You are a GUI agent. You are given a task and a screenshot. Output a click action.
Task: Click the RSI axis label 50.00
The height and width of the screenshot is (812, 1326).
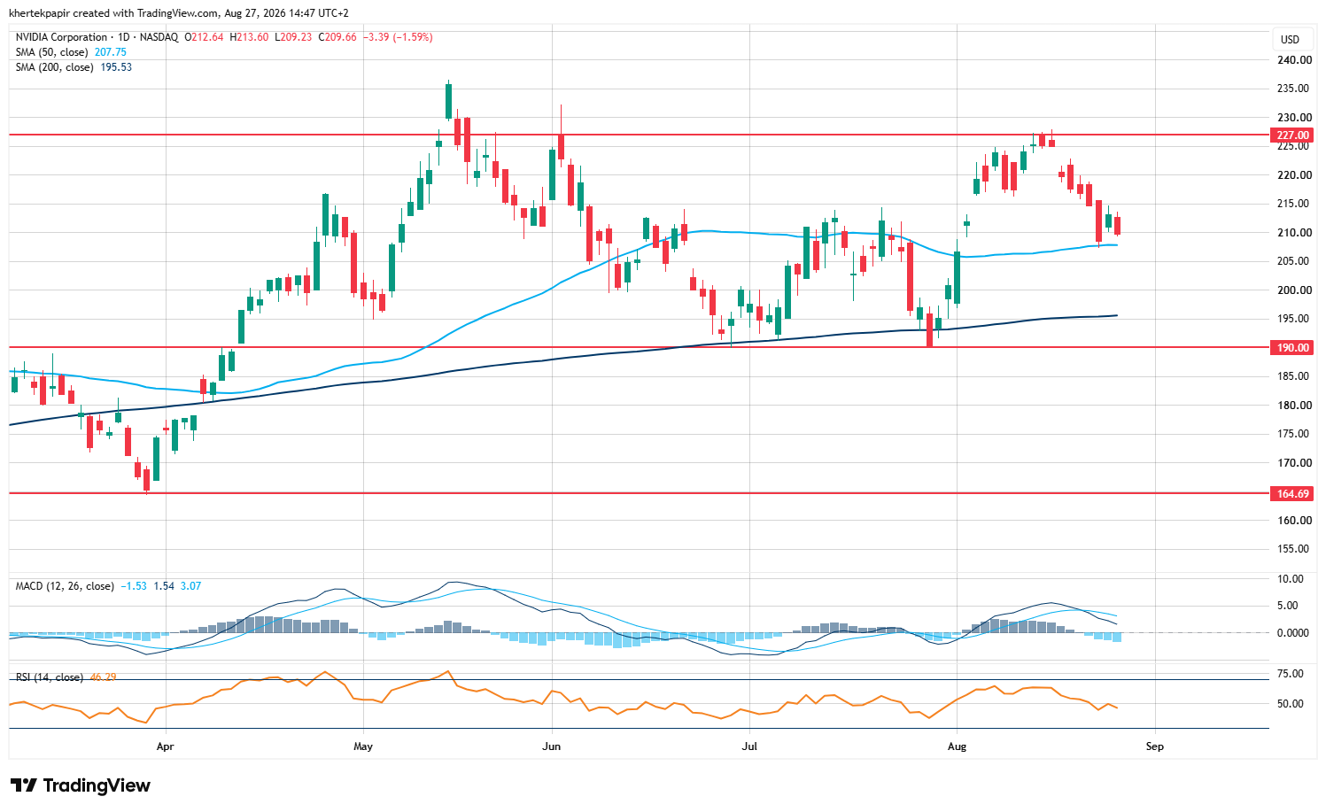[1291, 704]
